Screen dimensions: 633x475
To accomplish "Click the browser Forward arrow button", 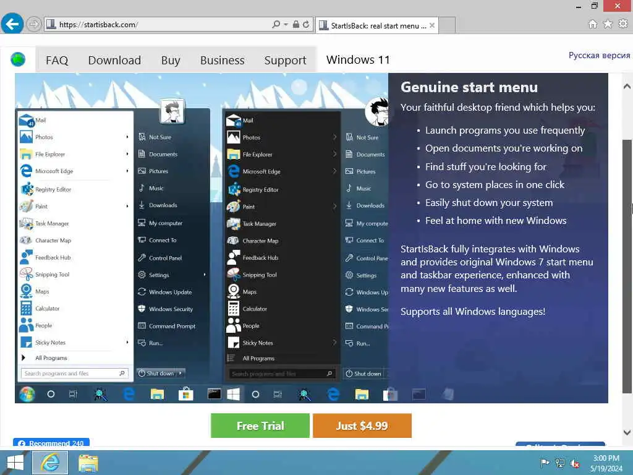I will coord(34,25).
